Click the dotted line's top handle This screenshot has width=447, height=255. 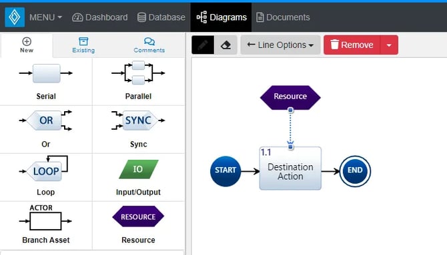click(x=290, y=110)
